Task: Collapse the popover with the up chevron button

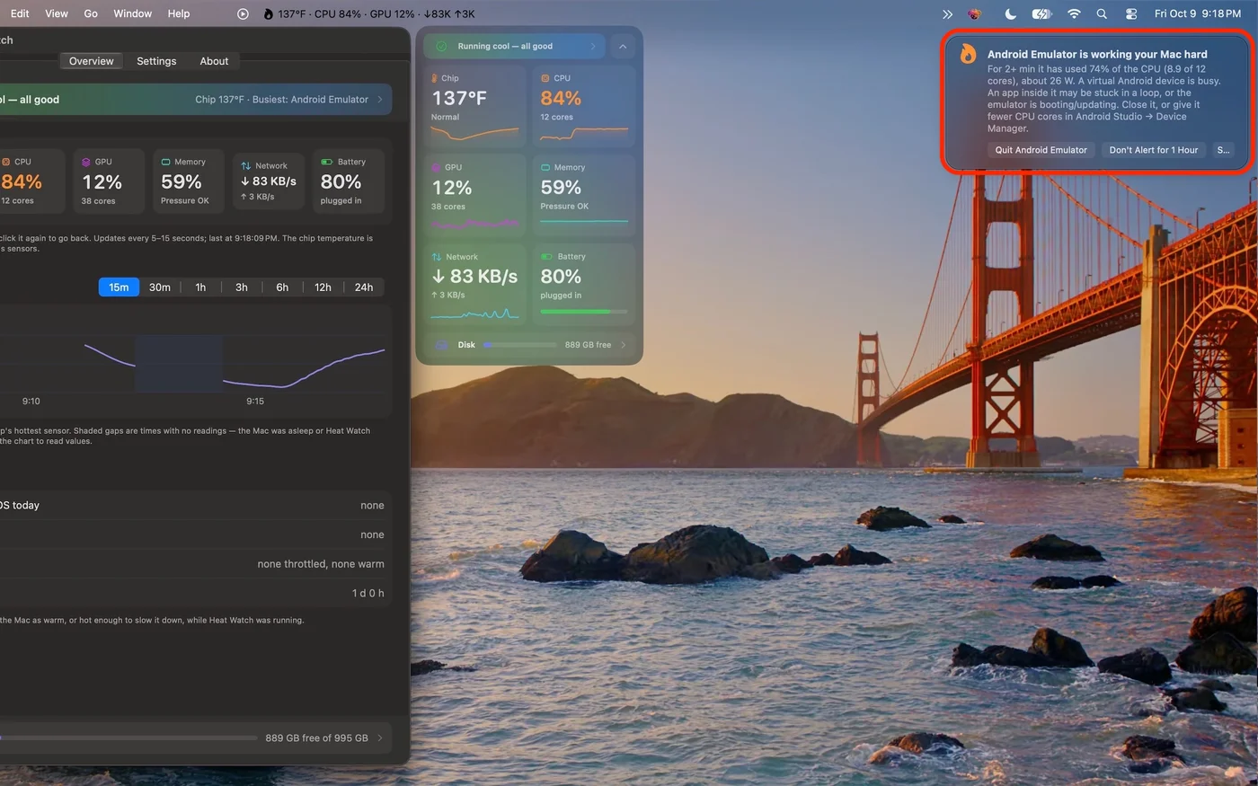Action: (x=623, y=46)
